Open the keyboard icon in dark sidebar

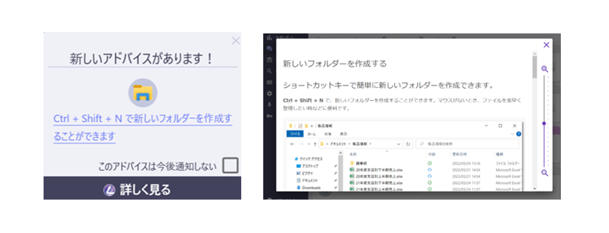[x=270, y=82]
